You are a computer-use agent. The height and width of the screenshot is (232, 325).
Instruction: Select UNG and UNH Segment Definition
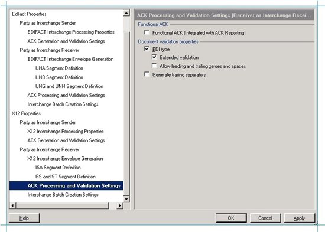point(70,86)
